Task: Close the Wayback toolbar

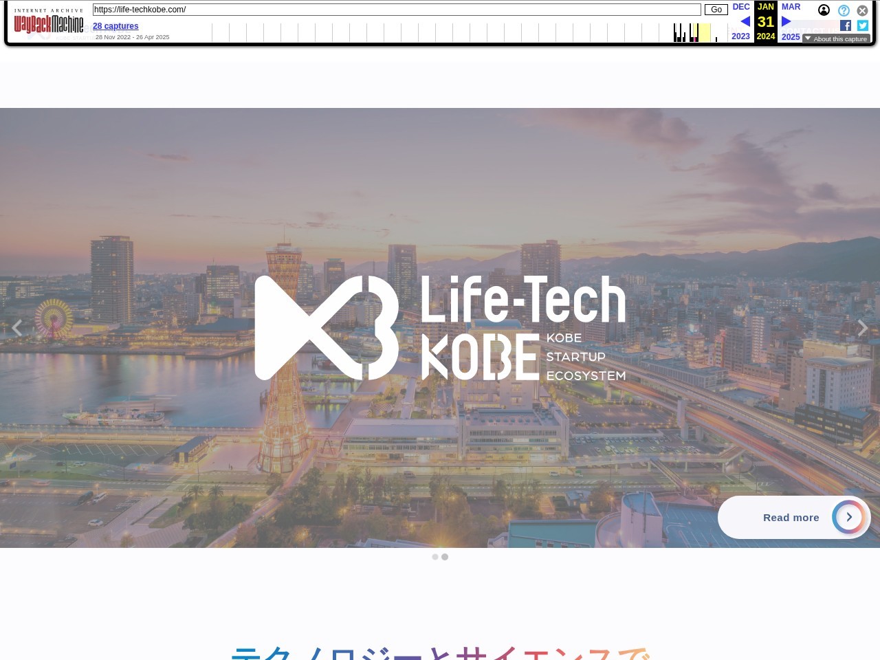Action: pos(862,10)
